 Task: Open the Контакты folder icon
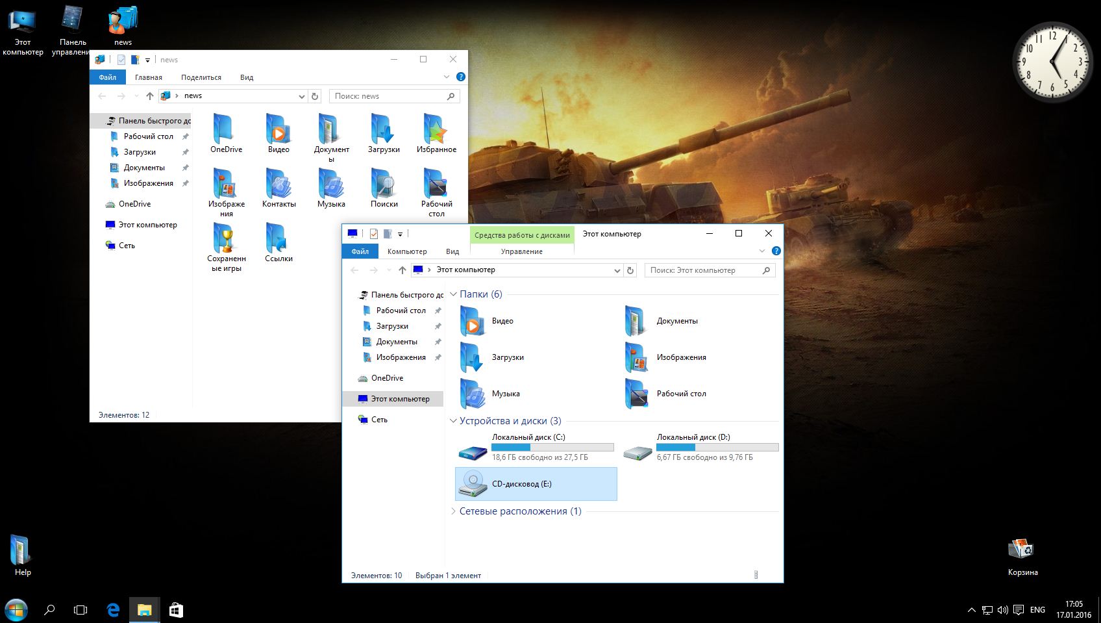pyautogui.click(x=278, y=183)
